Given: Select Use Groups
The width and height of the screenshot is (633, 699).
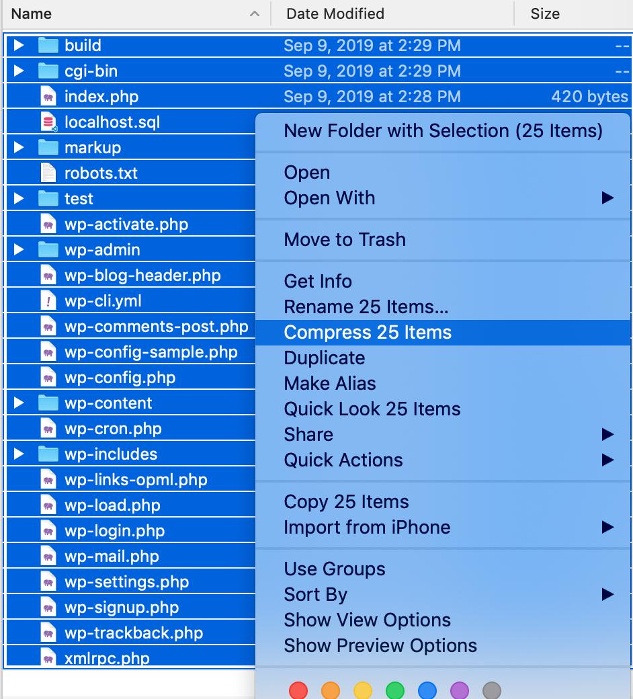Looking at the screenshot, I should [443, 569].
